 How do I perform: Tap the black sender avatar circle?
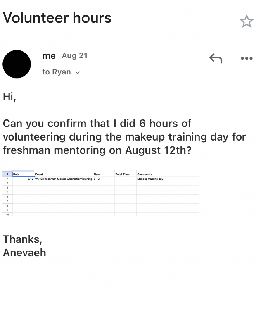tap(17, 64)
